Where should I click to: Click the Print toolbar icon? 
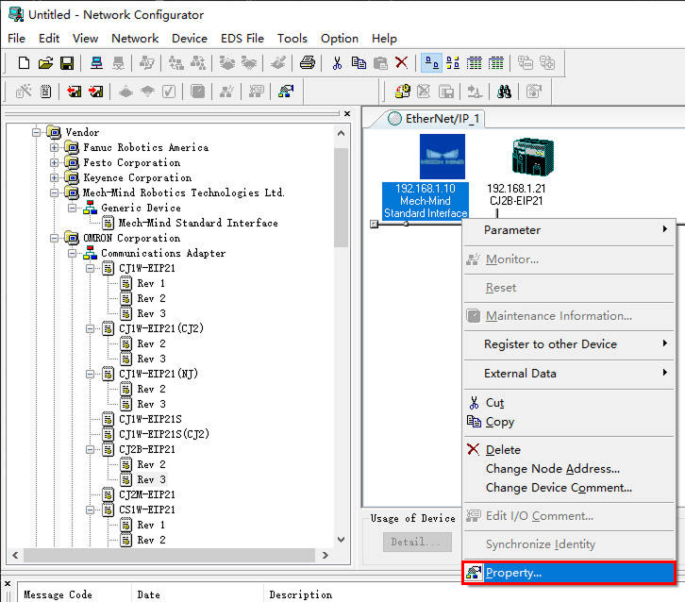tap(307, 63)
